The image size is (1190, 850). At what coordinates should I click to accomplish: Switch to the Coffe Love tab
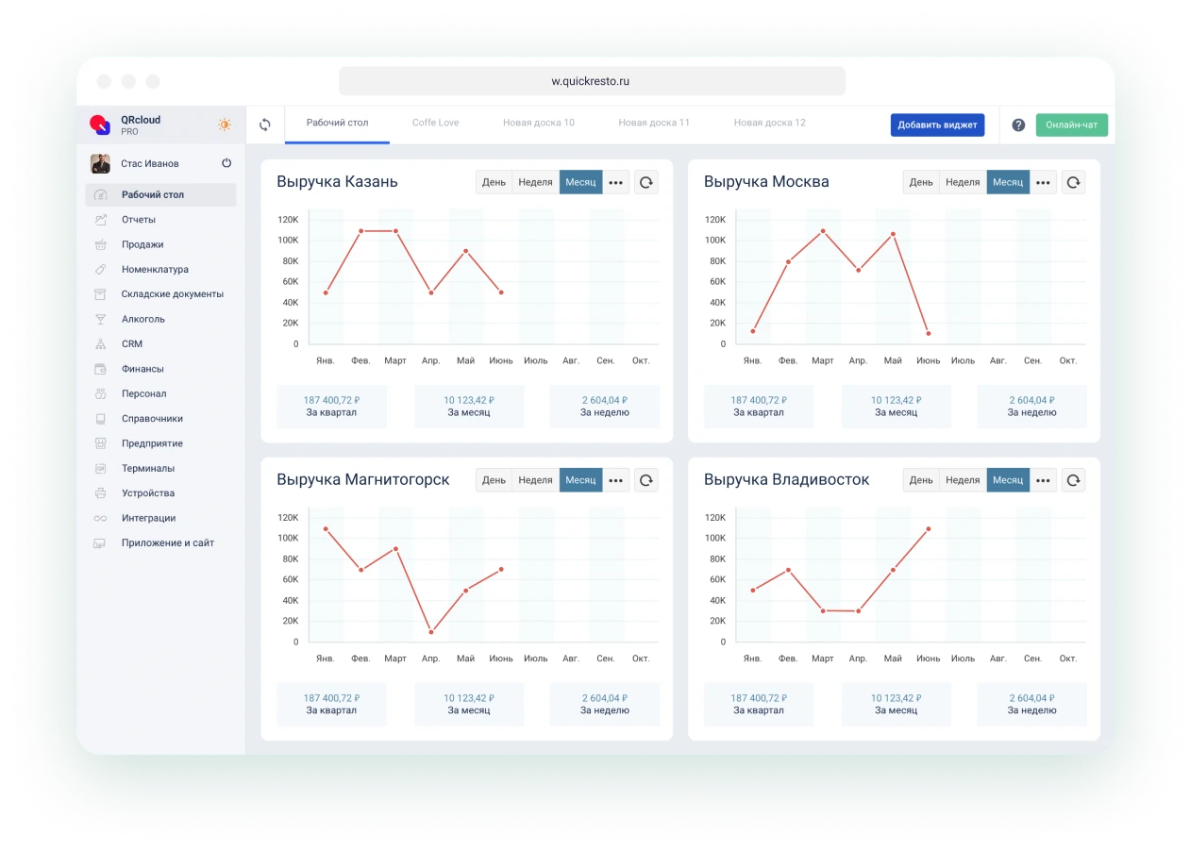tap(435, 123)
